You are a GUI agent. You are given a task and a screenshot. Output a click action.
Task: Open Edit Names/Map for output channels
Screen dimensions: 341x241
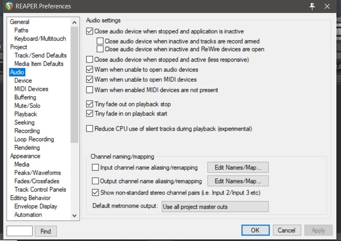click(238, 181)
